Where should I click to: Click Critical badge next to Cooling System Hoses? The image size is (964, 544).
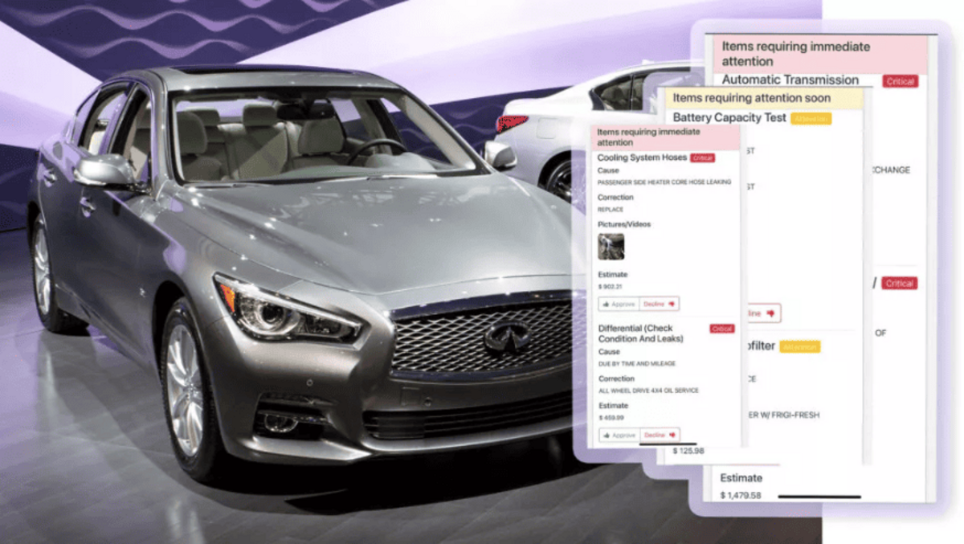tap(702, 158)
